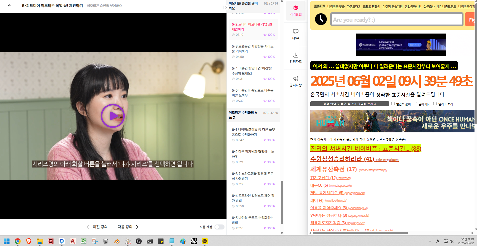477x246 pixels.
Task: Open the 커리큘럼 panel icon
Action: point(296,11)
